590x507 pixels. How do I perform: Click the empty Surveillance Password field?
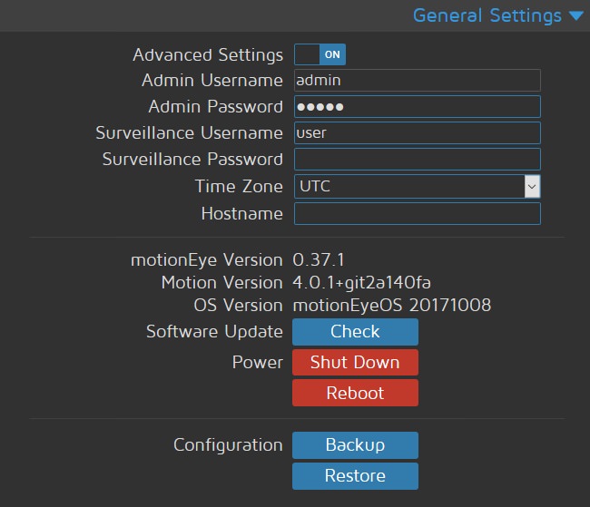(417, 160)
